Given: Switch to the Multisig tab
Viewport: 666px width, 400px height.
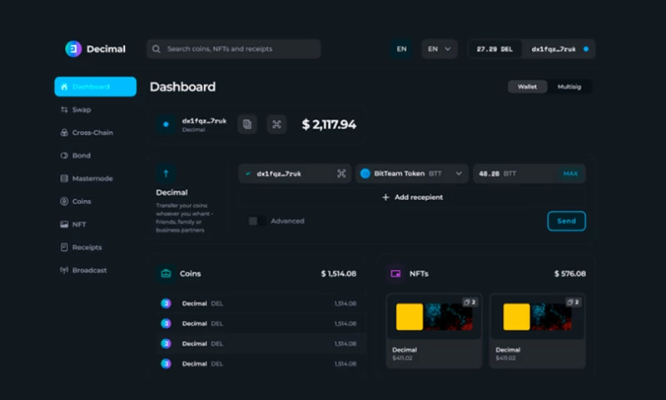Looking at the screenshot, I should point(569,87).
